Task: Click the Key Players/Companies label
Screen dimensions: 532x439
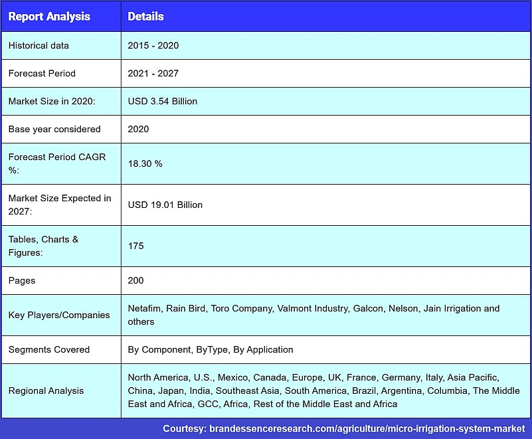Action: click(x=59, y=315)
